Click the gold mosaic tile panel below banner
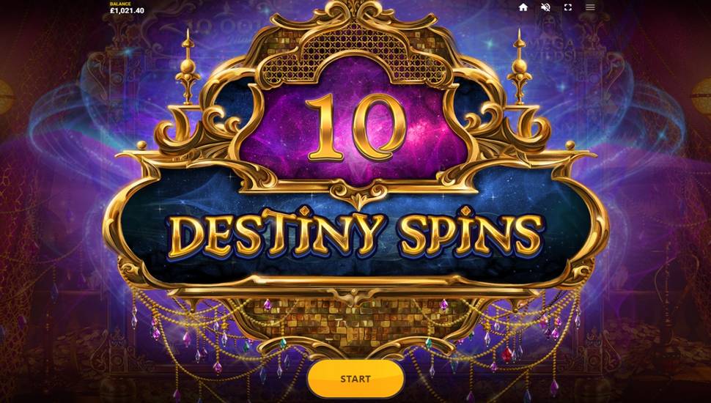 356,321
